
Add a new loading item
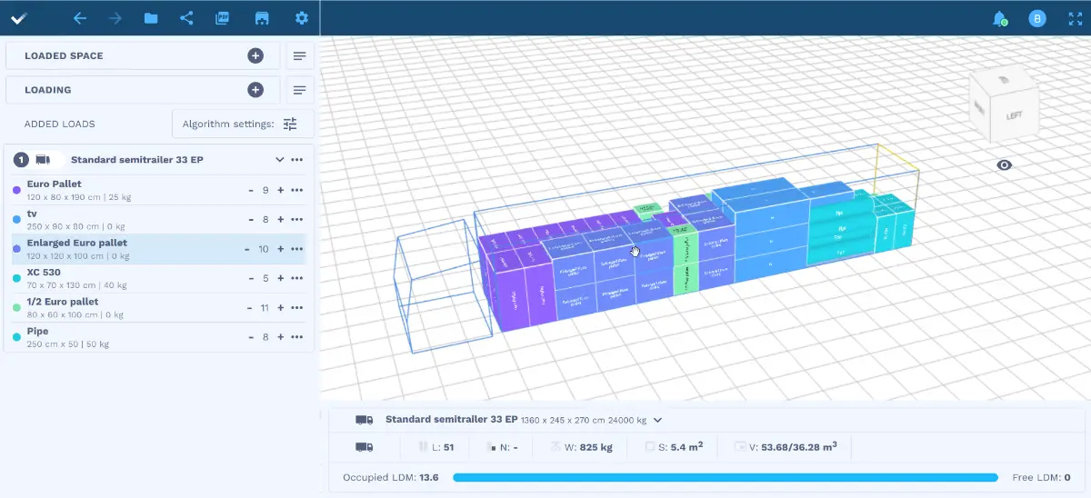tap(255, 90)
